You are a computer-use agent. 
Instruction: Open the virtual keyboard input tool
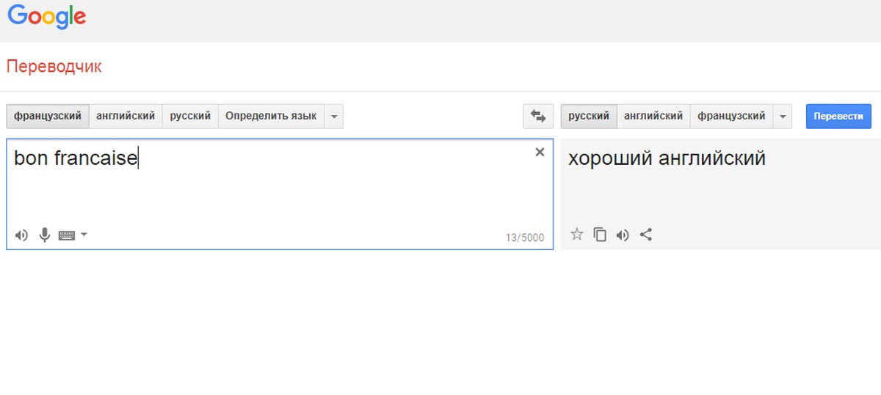[67, 235]
